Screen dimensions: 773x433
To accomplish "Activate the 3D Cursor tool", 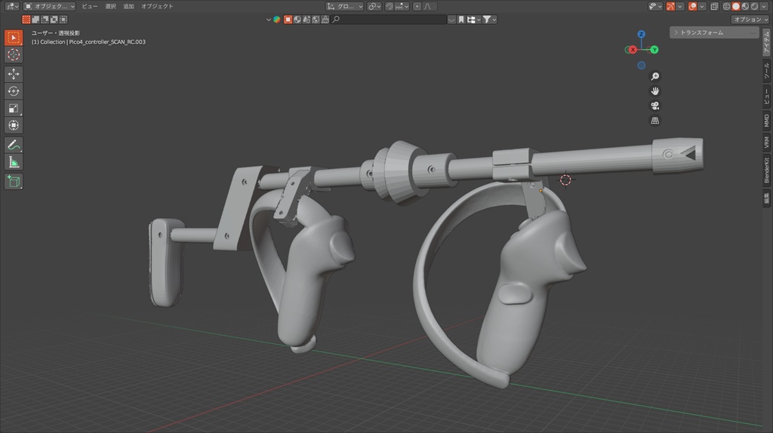I will coord(14,54).
